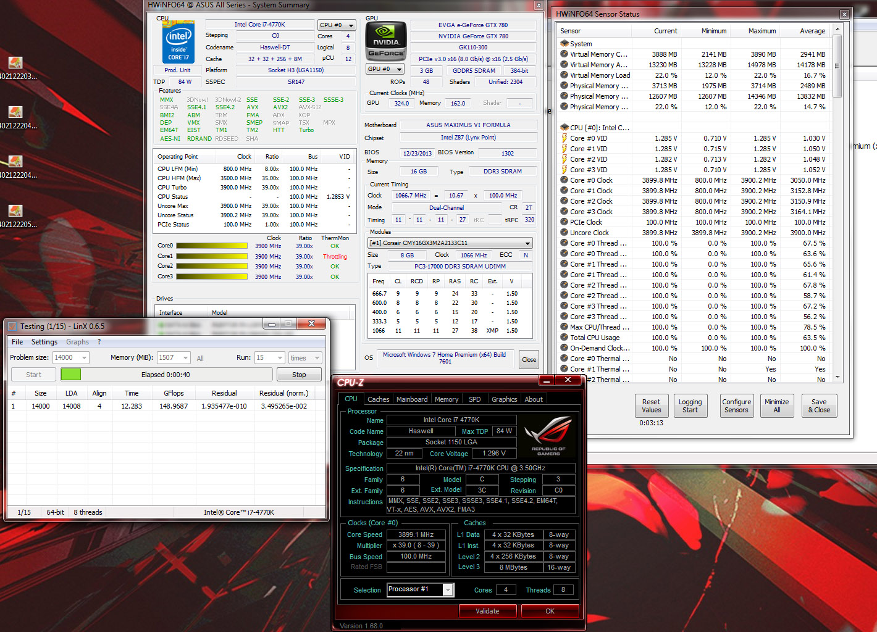Click the Core3 clock bar in HWiNFO summary
877x632 pixels.
212,277
